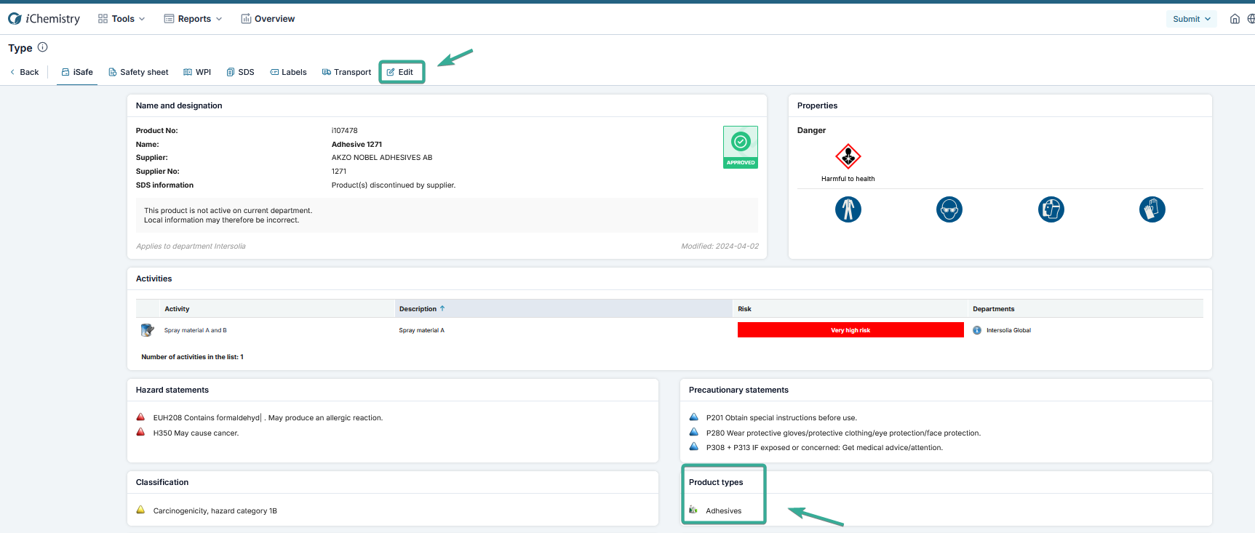The height and width of the screenshot is (533, 1255).
Task: Click the face shield protection icon
Action: coord(1051,209)
